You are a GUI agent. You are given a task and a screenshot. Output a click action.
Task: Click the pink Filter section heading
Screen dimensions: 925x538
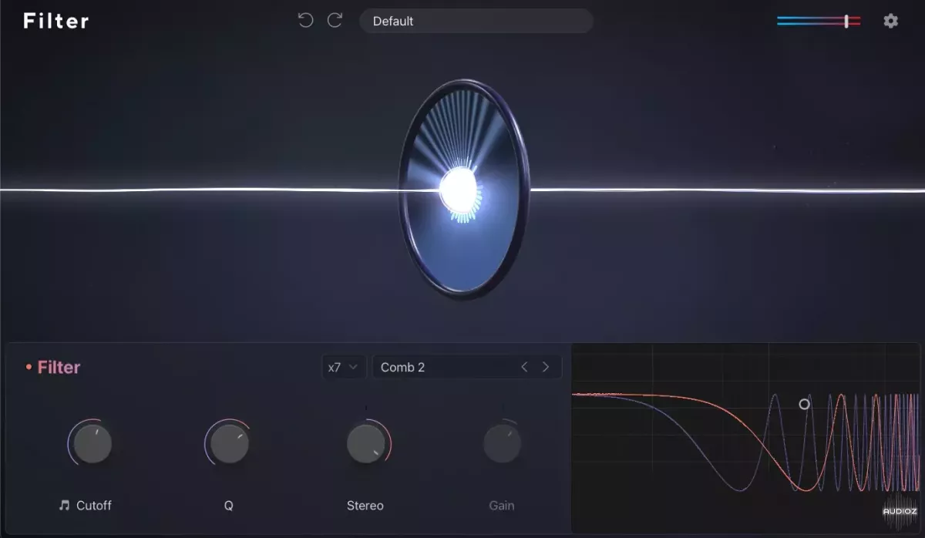click(x=59, y=368)
